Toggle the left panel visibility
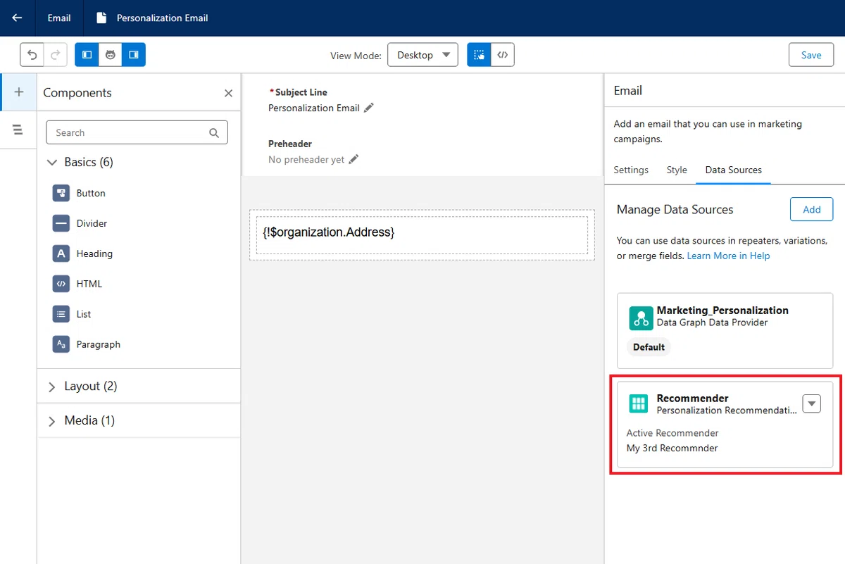 coord(87,54)
